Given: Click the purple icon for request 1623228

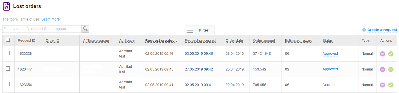Looking at the screenshot, I should pyautogui.click(x=382, y=54).
